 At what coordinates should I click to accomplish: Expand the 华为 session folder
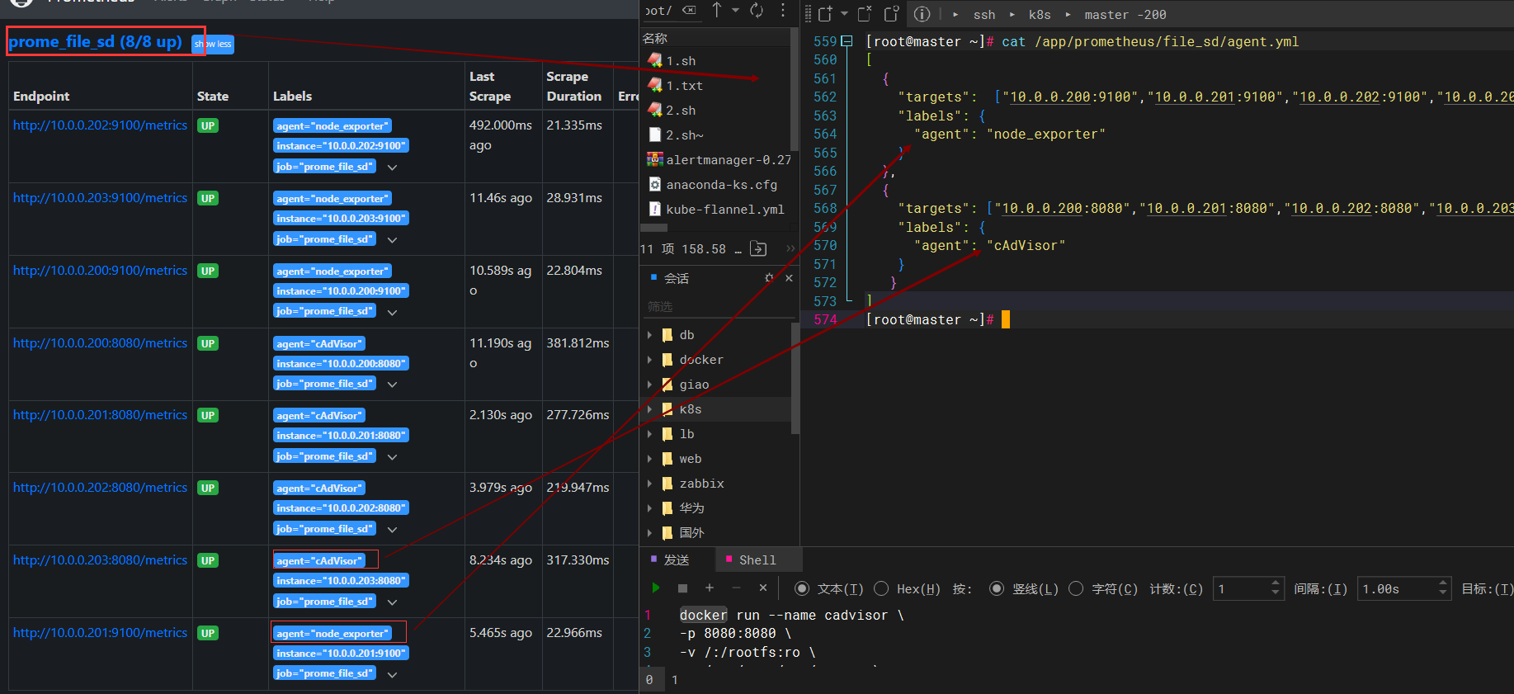tap(649, 508)
